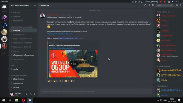Image resolution: width=183 pixels, height=103 pixels.
Task: Select the World of Tanks Blitz server icon
Action: click(4, 46)
